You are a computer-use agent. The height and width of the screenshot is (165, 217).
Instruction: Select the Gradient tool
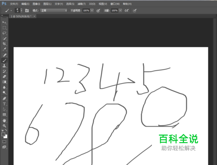click(4, 82)
